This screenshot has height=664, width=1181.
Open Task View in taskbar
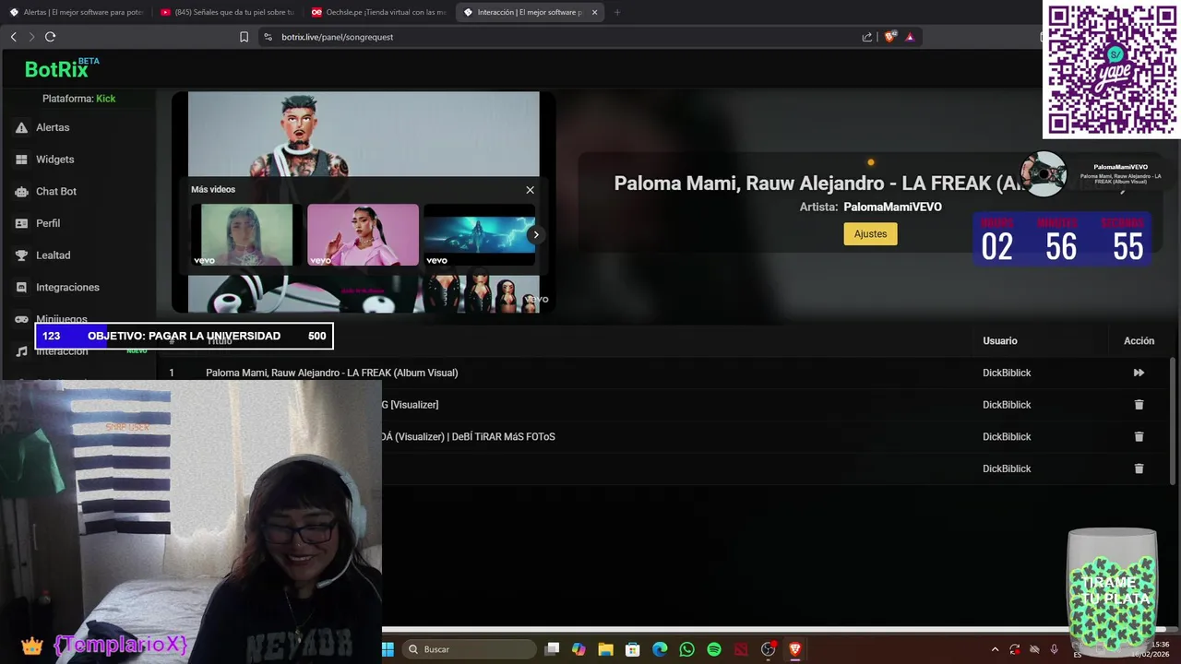point(552,649)
